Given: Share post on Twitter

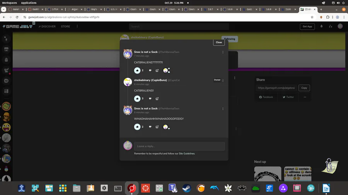Looking at the screenshot, I should (x=288, y=97).
